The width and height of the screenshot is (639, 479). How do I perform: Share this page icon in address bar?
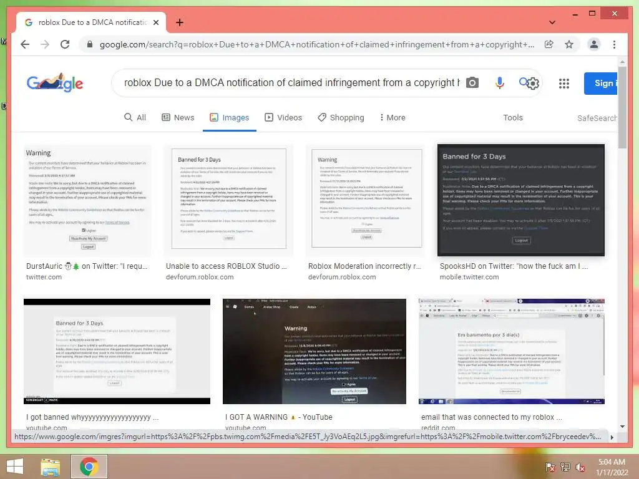point(549,44)
